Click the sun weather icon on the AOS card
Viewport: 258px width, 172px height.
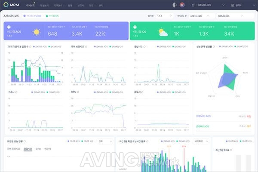[37, 32]
